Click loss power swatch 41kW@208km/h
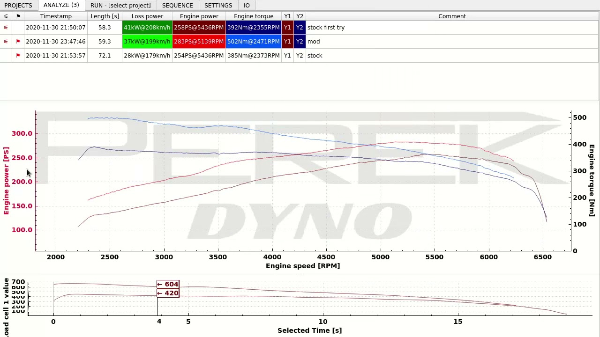 click(x=147, y=27)
